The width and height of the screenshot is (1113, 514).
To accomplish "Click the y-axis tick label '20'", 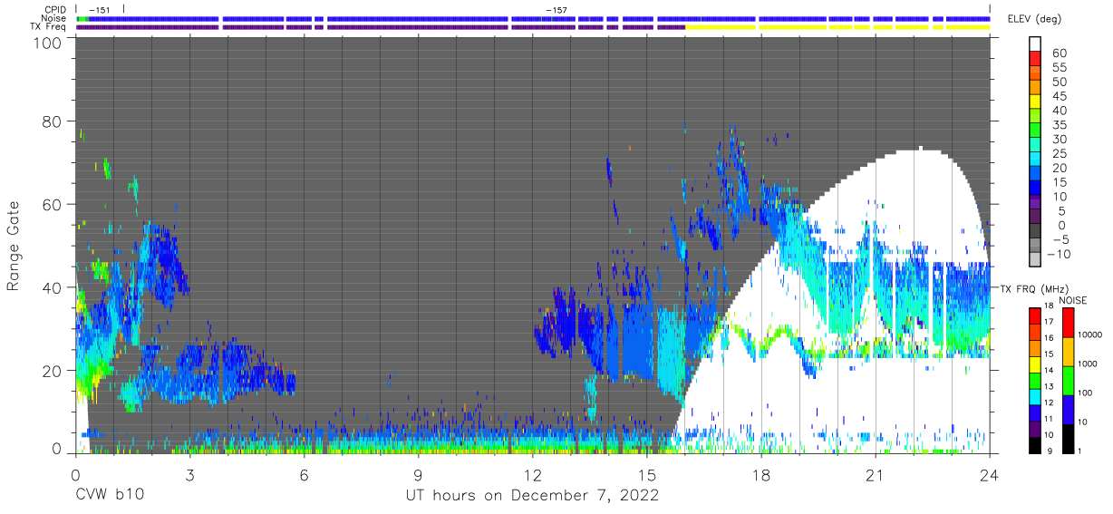I will 52,371.
